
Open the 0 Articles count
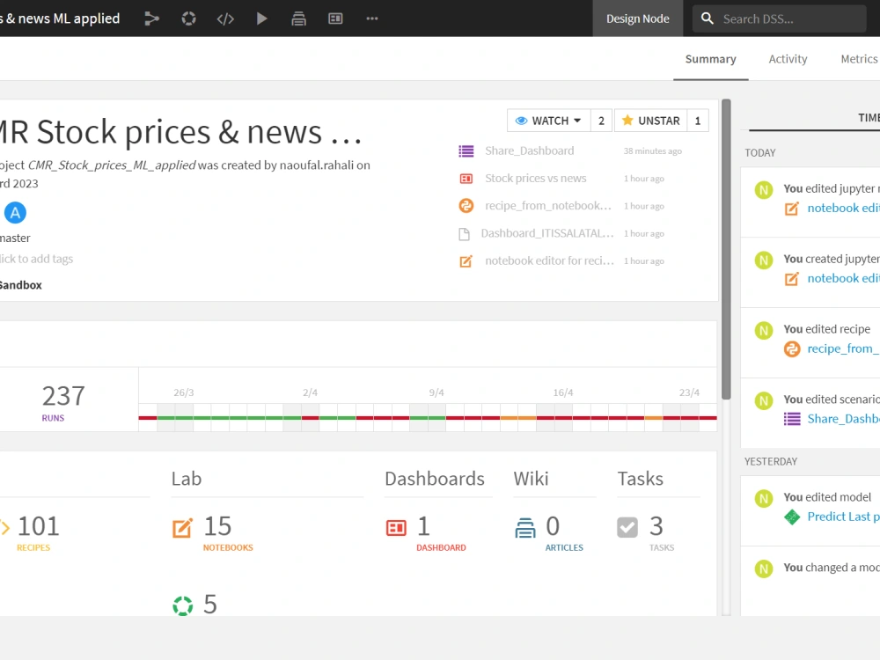(x=553, y=526)
